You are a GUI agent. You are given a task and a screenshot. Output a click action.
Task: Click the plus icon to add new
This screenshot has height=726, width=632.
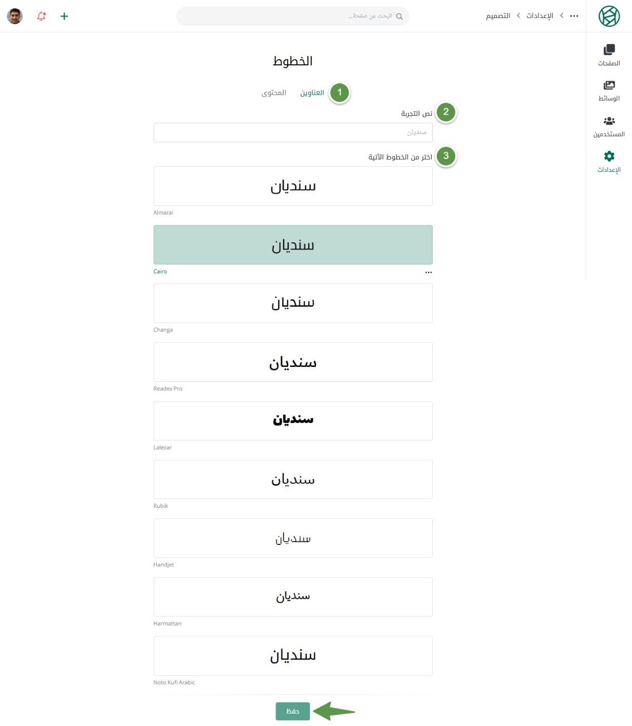point(64,16)
